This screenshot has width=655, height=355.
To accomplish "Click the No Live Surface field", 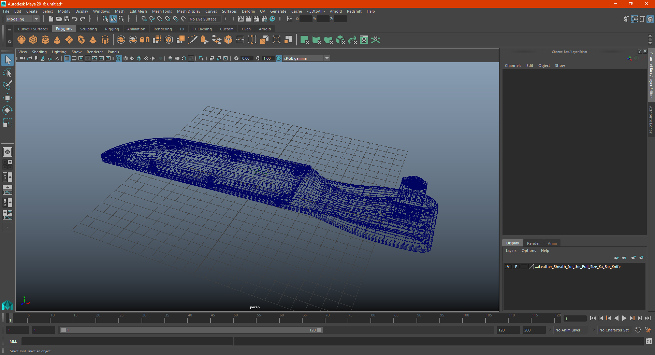I will coord(205,19).
